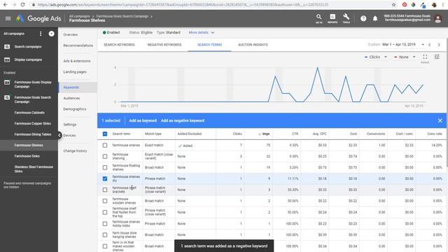Sort by the Impr. column
This screenshot has width=448, height=252.
[265, 134]
